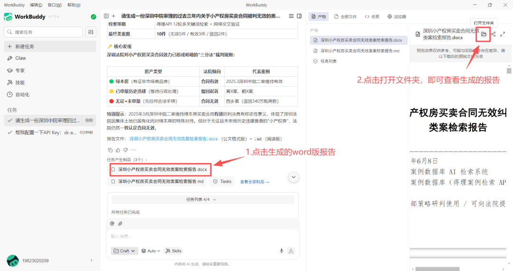Open the Auto model dropdown
Screen dimensions: 513x271
[151, 251]
